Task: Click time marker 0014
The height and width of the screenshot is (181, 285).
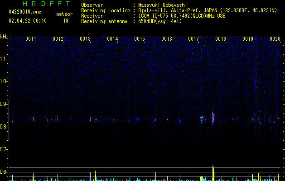Action: click(x=112, y=39)
